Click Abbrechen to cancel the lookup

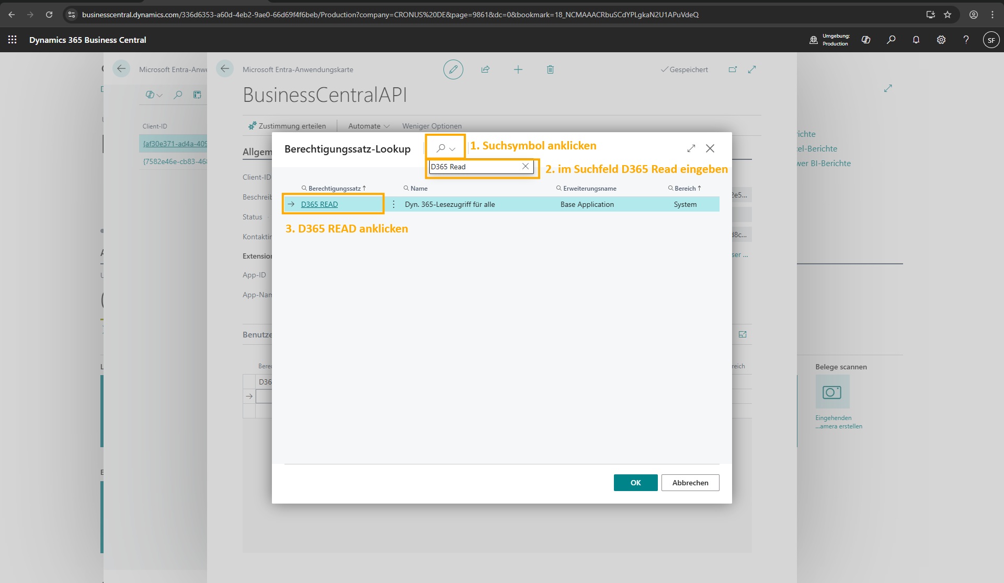[690, 483]
